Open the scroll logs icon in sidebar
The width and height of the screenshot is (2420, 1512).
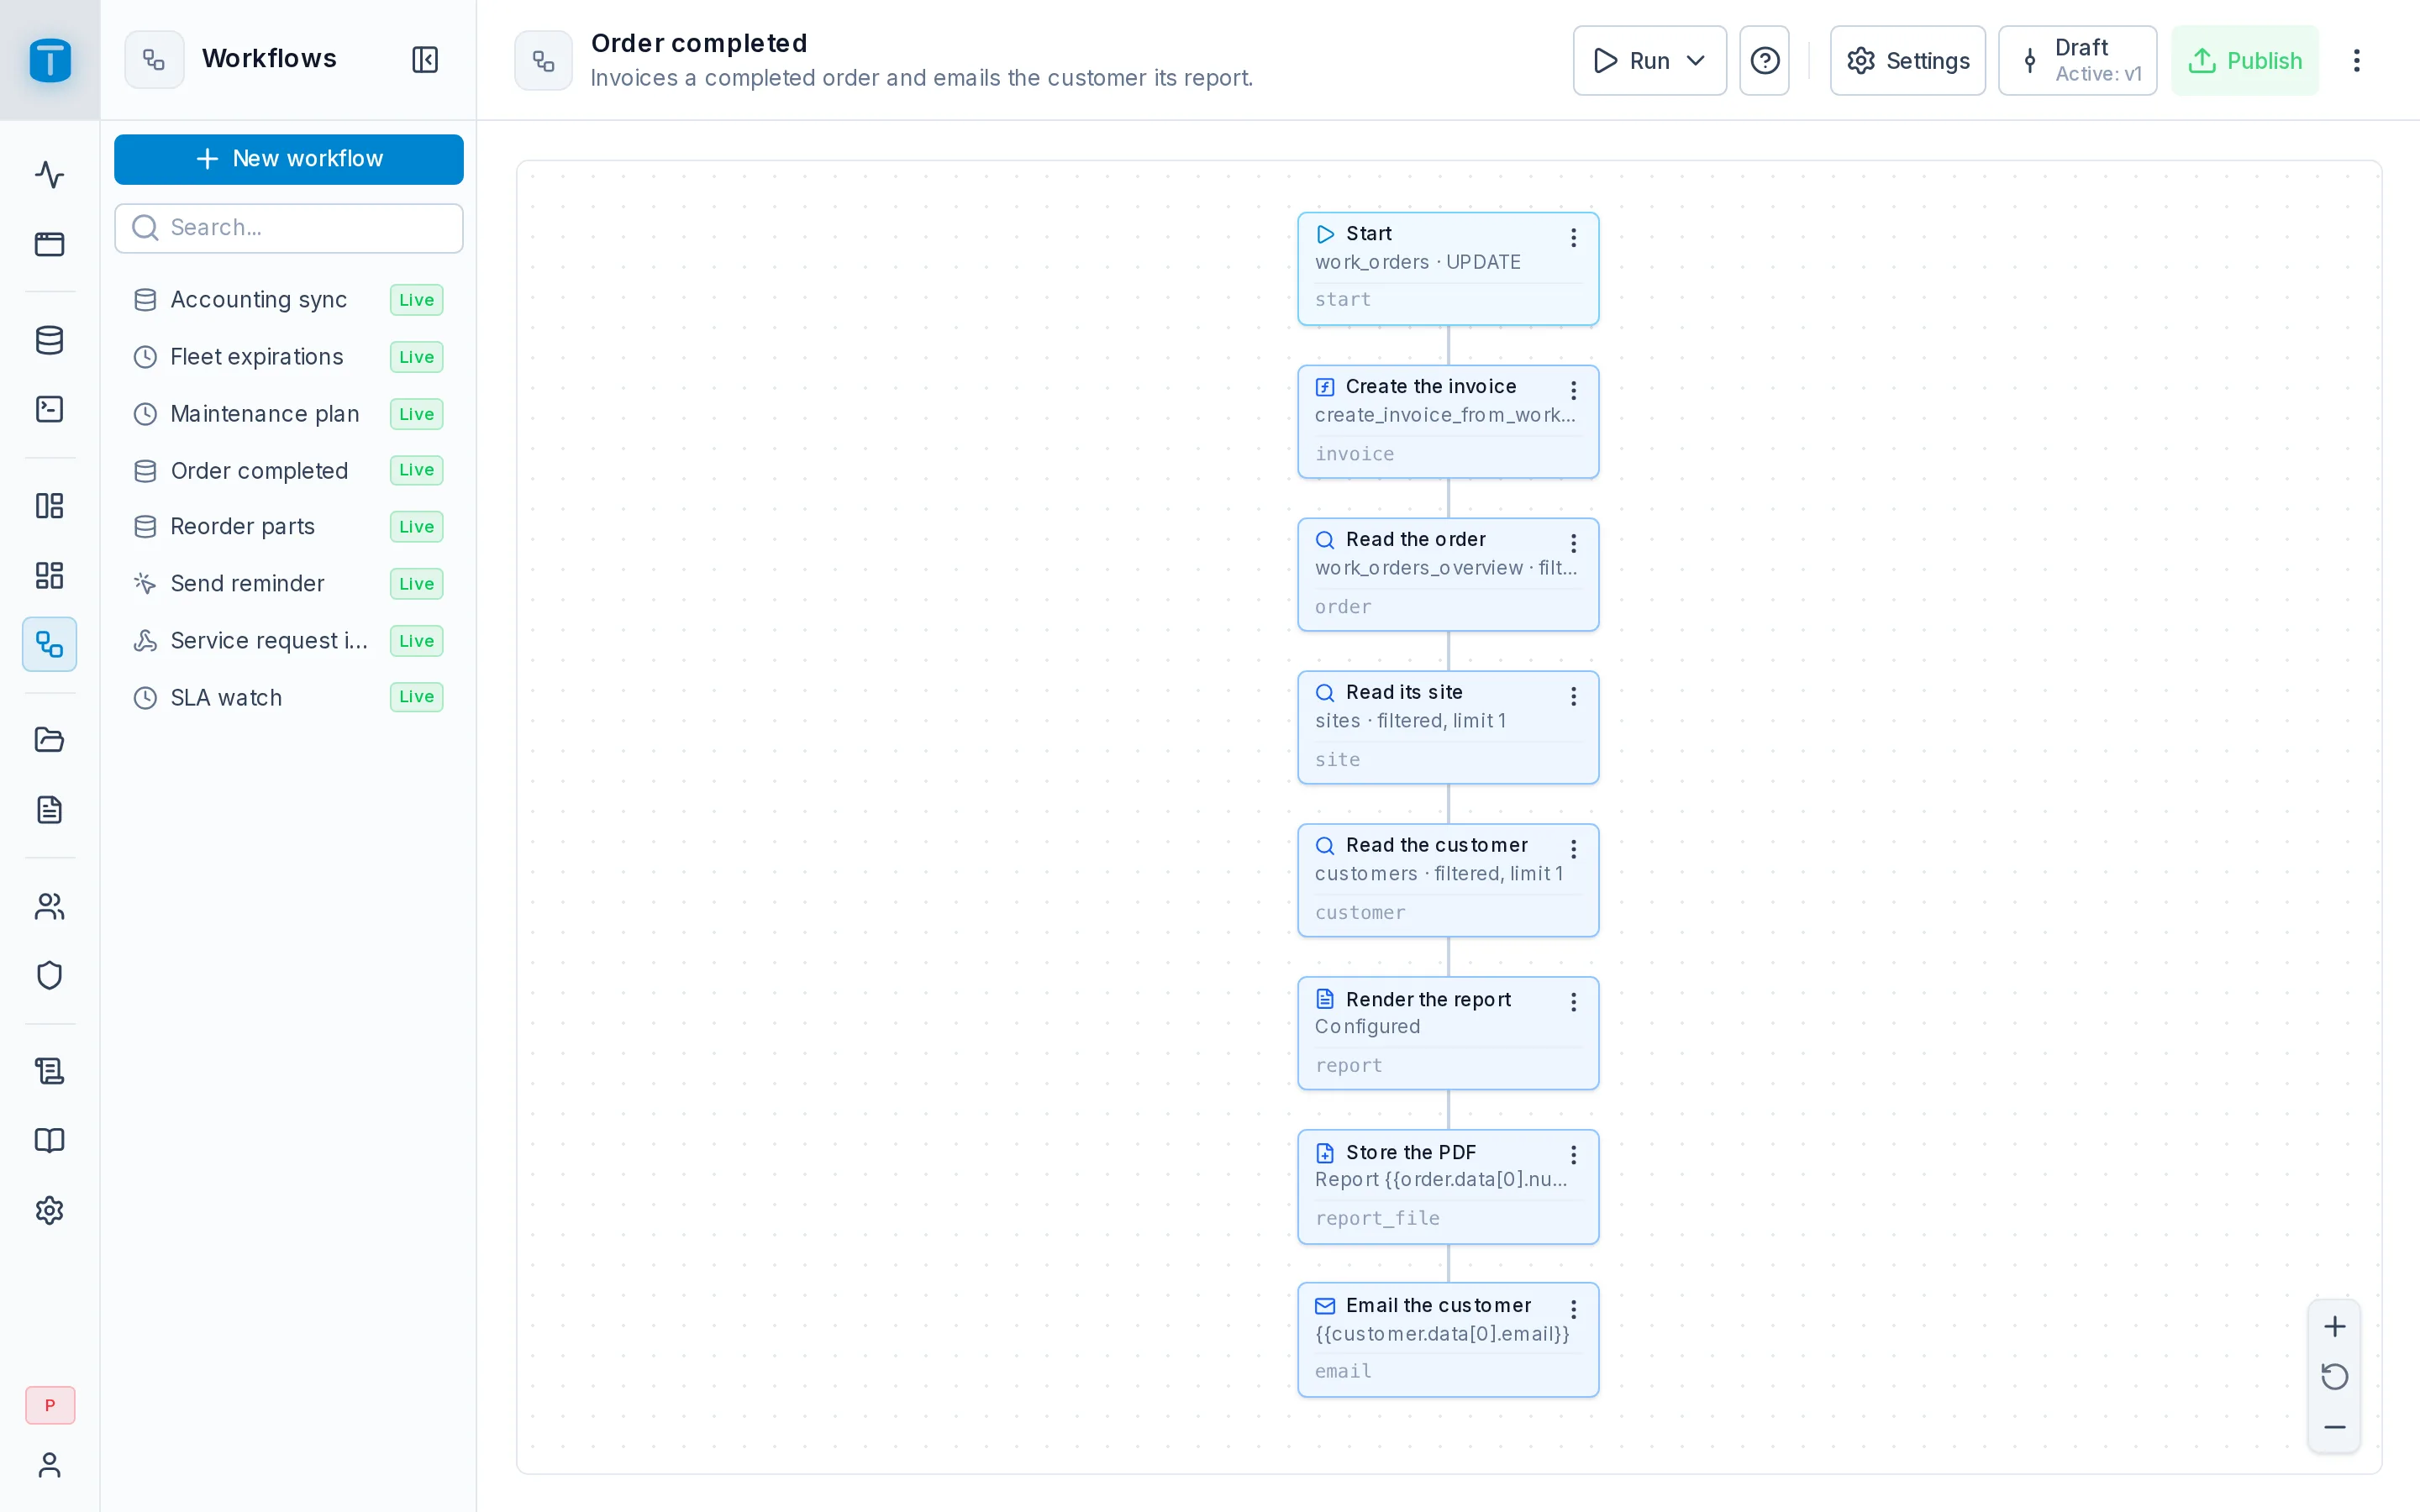coord(49,1071)
